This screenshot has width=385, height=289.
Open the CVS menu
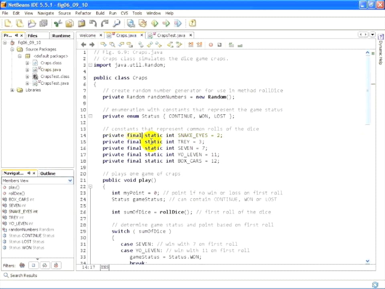click(124, 13)
